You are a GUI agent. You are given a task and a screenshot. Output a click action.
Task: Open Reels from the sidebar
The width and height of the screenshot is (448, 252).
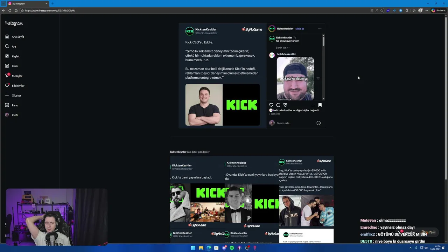coord(12,66)
